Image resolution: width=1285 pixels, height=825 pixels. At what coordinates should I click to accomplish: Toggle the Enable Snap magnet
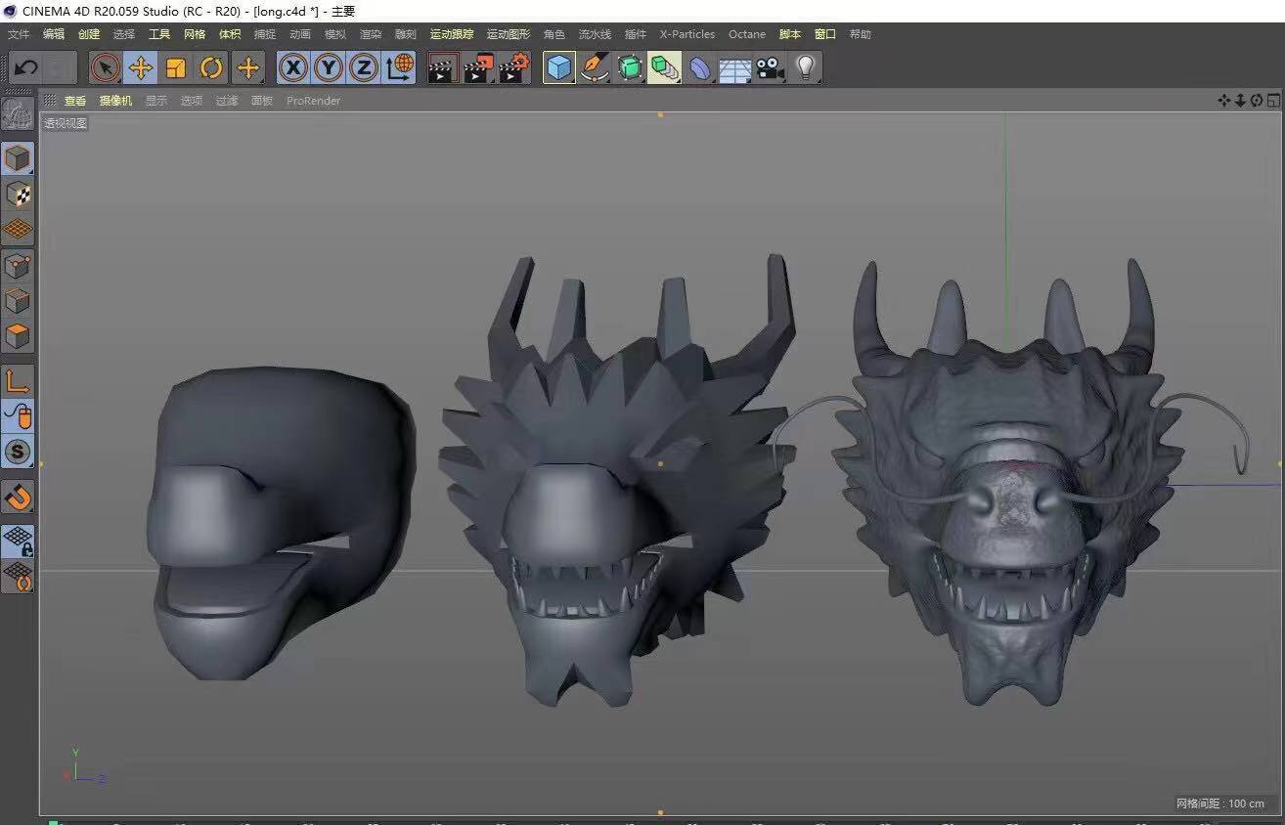coord(18,497)
